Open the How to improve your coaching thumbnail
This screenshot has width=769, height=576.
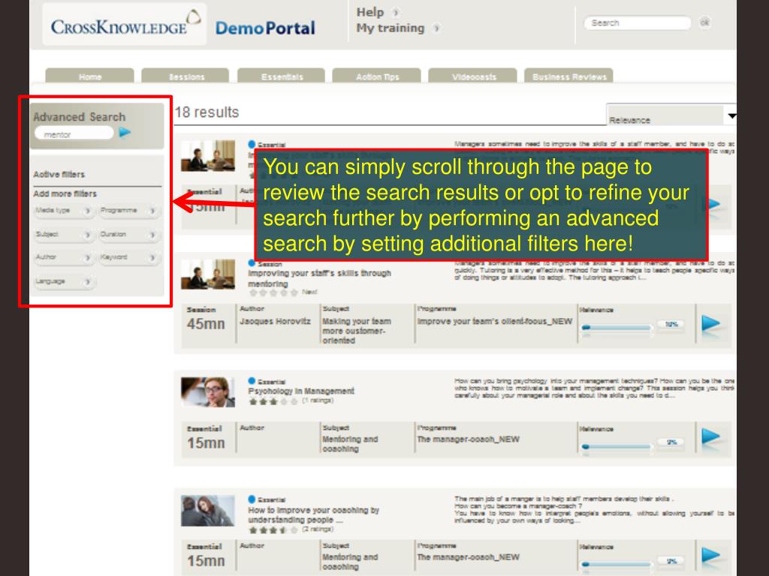coord(208,510)
